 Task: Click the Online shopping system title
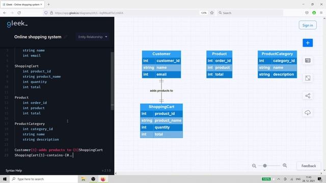tap(38, 37)
